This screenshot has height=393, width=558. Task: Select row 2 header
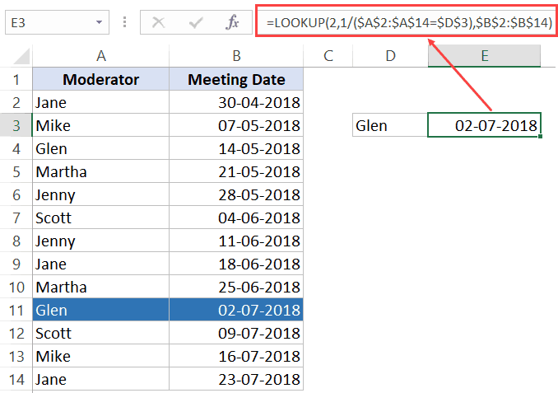coord(16,103)
